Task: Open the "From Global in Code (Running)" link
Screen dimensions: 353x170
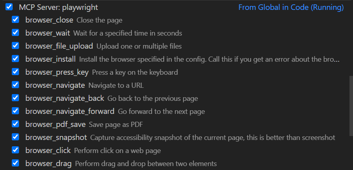Action: click(x=291, y=7)
